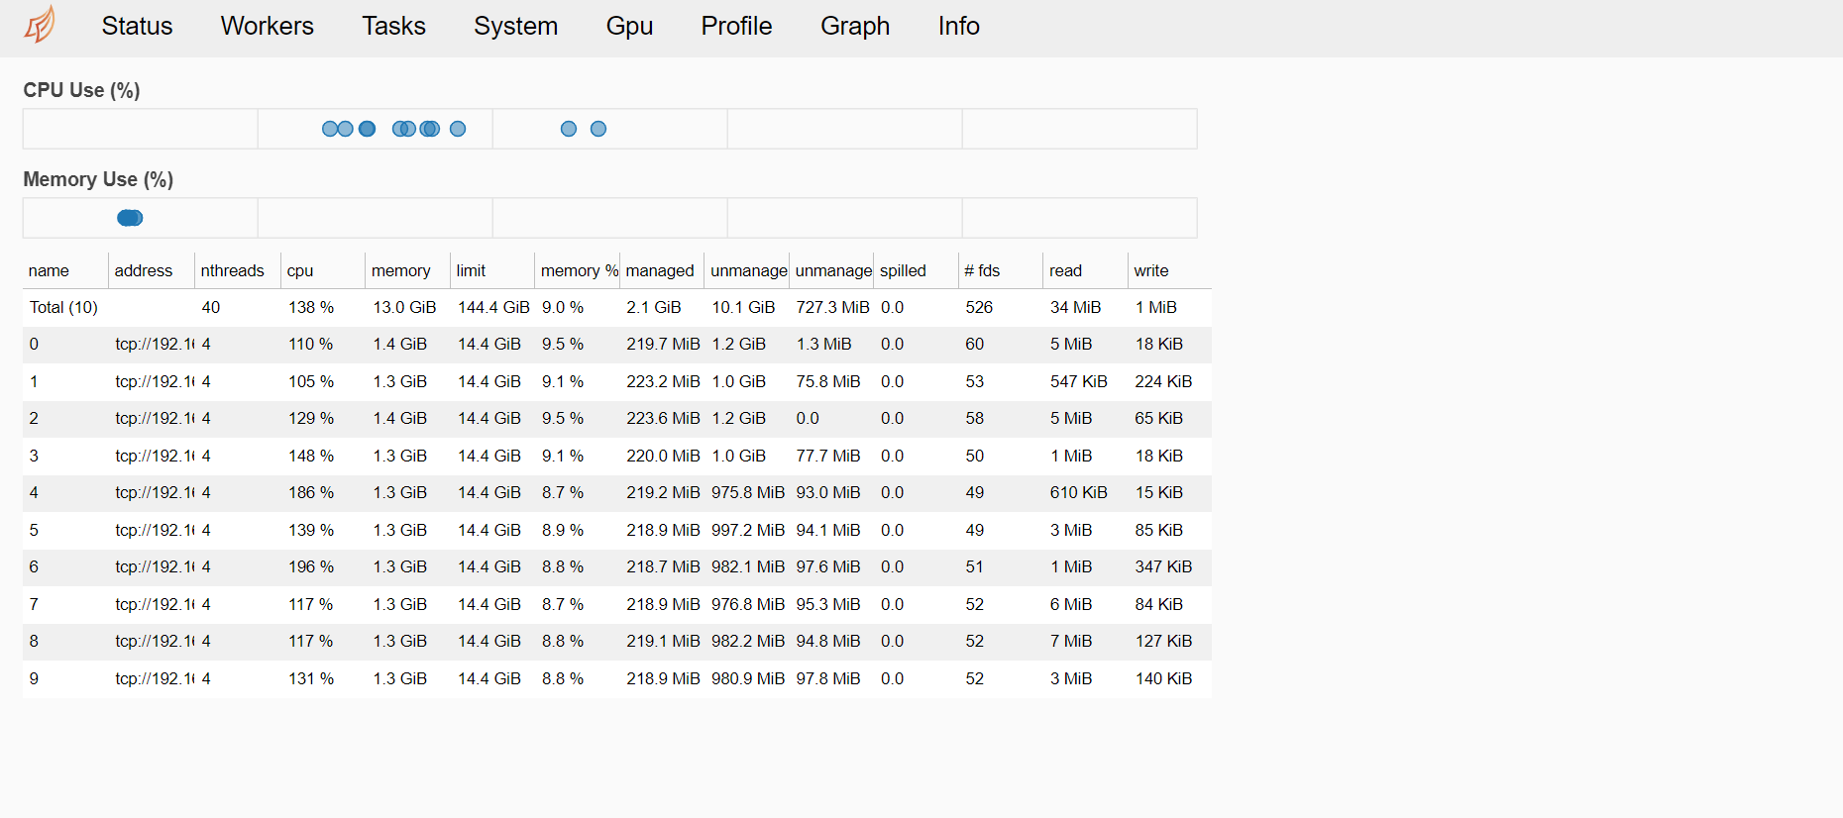Click managed value 223.2 MiB
Screen dimensions: 1843x818
pos(663,381)
